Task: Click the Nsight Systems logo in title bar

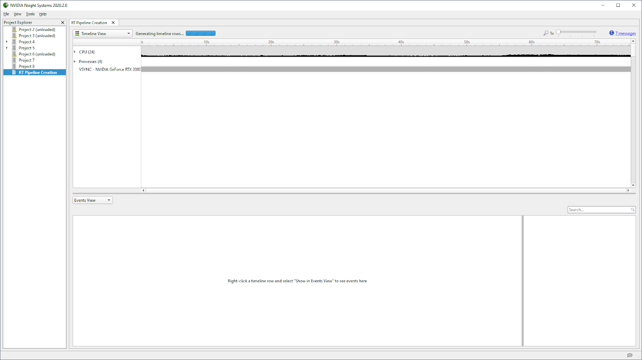Action: (6, 5)
